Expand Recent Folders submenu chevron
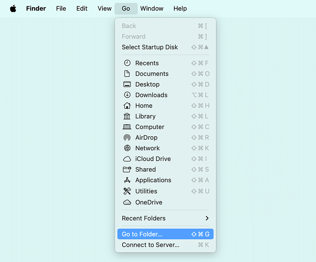Screen dimensions: 316x262 (207, 218)
